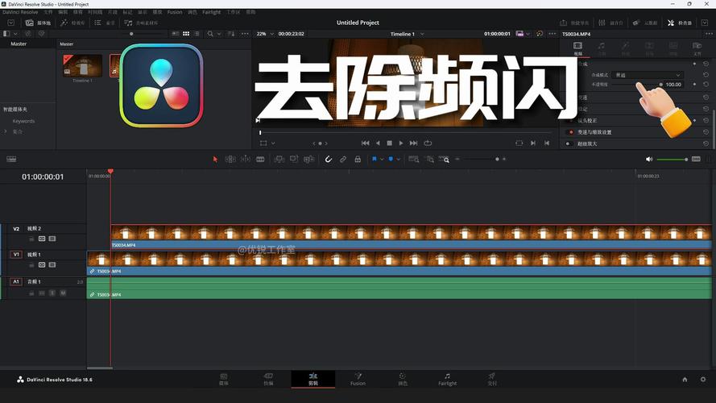The height and width of the screenshot is (403, 716).
Task: Open the viewer zoom 22% dropdown
Action: click(x=265, y=34)
